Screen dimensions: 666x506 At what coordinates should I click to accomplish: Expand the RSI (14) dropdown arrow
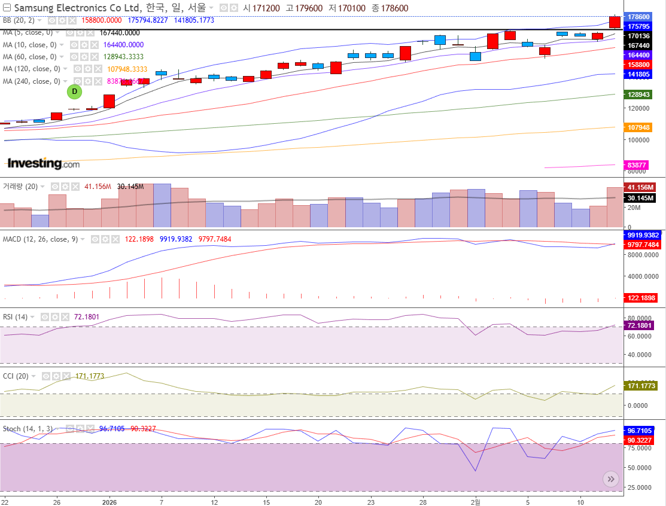32,316
